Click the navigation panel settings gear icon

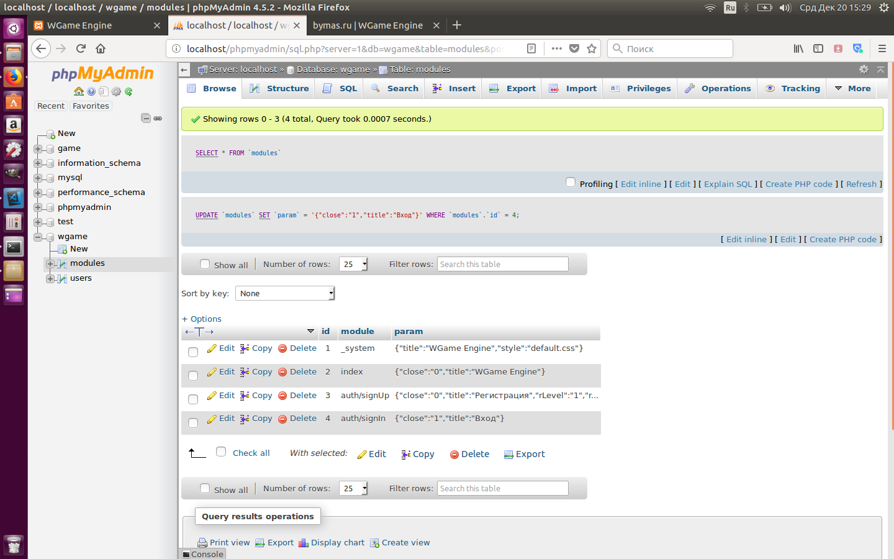coord(116,91)
